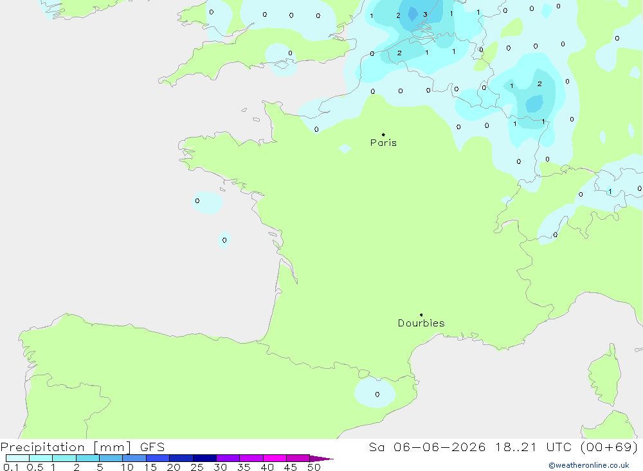Image resolution: width=643 pixels, height=471 pixels.
Task: Pick the 30–35 mm legend swatch
Action: tap(228, 458)
